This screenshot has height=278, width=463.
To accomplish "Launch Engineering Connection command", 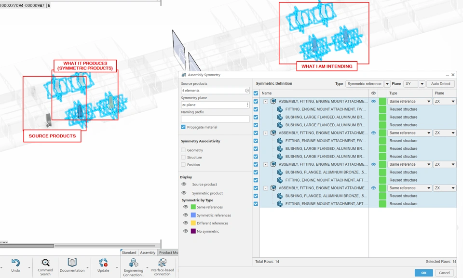I will (133, 263).
